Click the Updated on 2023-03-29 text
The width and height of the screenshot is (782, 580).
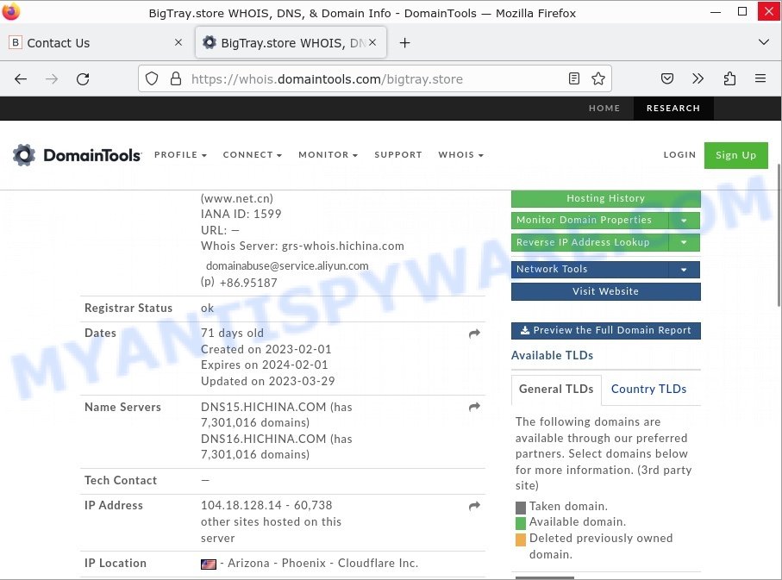[x=268, y=382]
